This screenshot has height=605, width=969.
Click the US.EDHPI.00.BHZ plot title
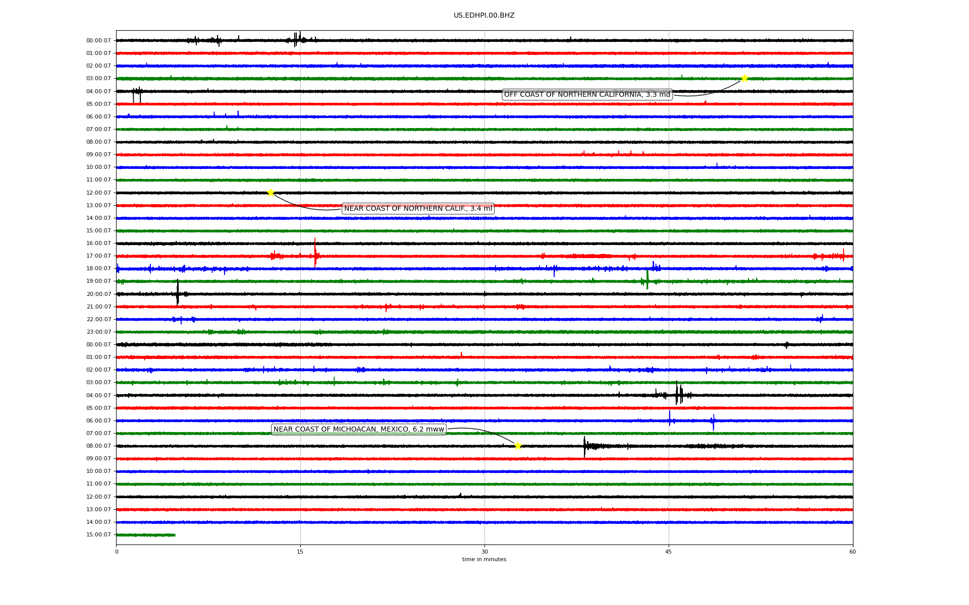[484, 16]
